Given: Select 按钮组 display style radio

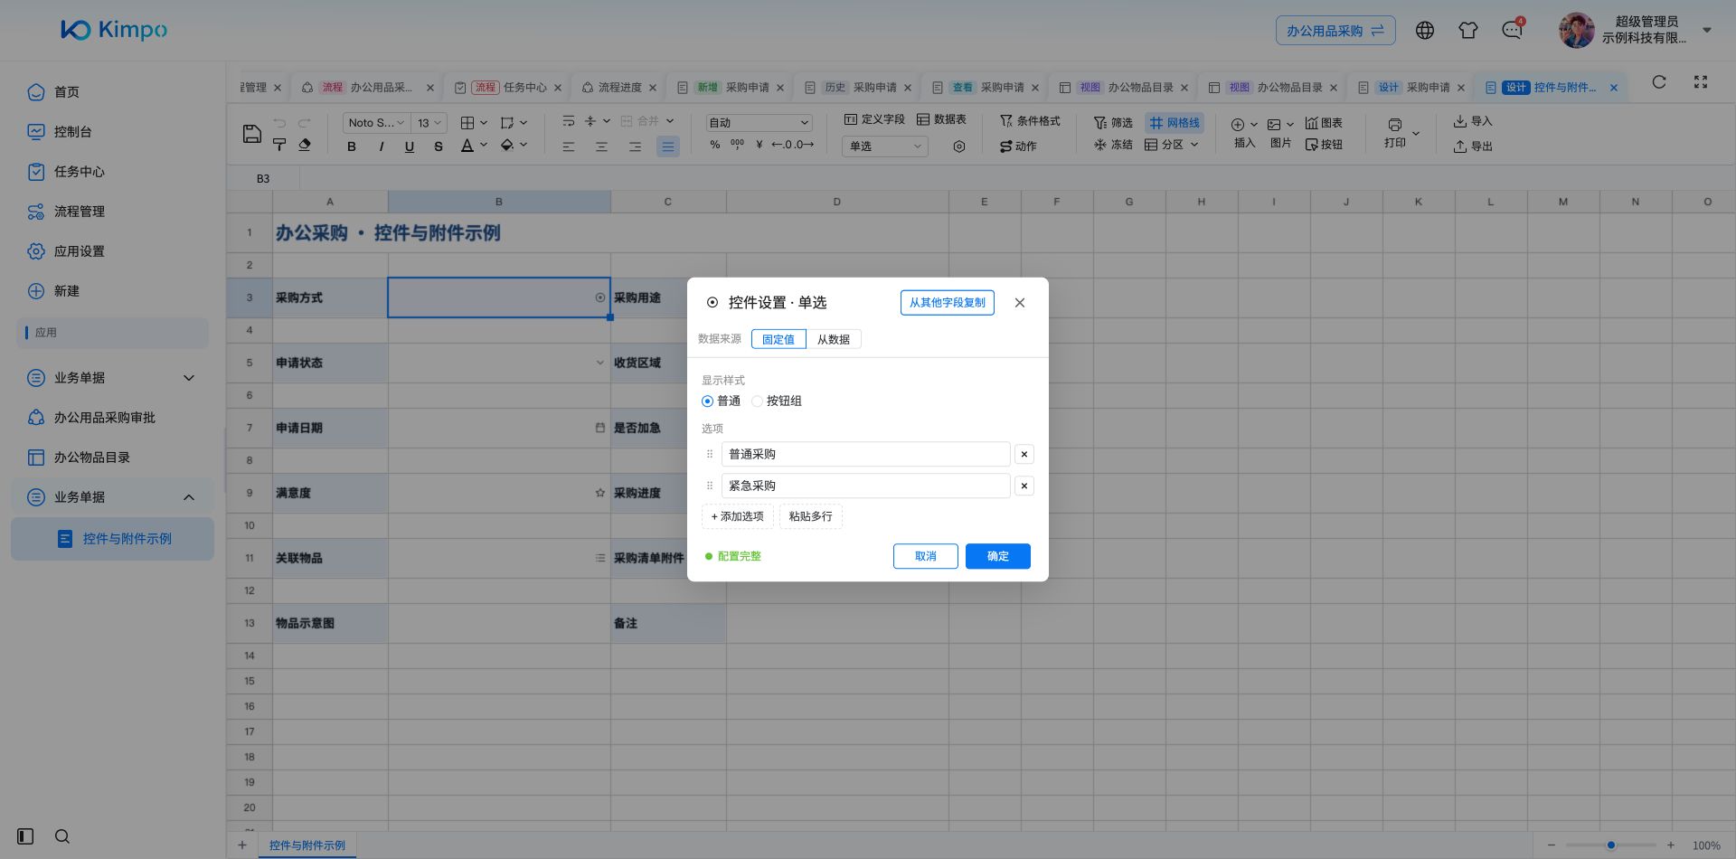Looking at the screenshot, I should (758, 401).
